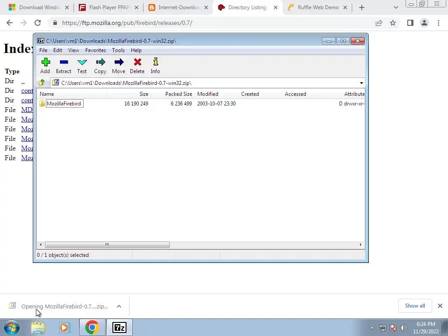Viewport: 448px width, 336px height.
Task: Switch to the Download Windows tab
Action: [x=39, y=7]
